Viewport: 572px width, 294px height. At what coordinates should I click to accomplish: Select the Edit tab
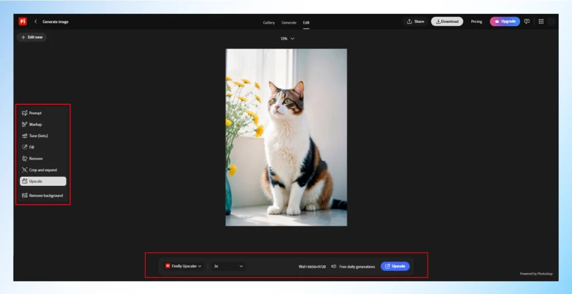306,22
